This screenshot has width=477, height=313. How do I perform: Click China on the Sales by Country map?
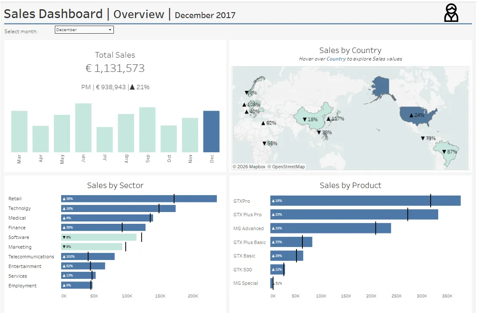tap(310, 120)
